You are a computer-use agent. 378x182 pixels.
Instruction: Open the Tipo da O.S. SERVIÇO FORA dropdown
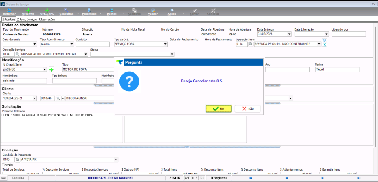pos(165,44)
